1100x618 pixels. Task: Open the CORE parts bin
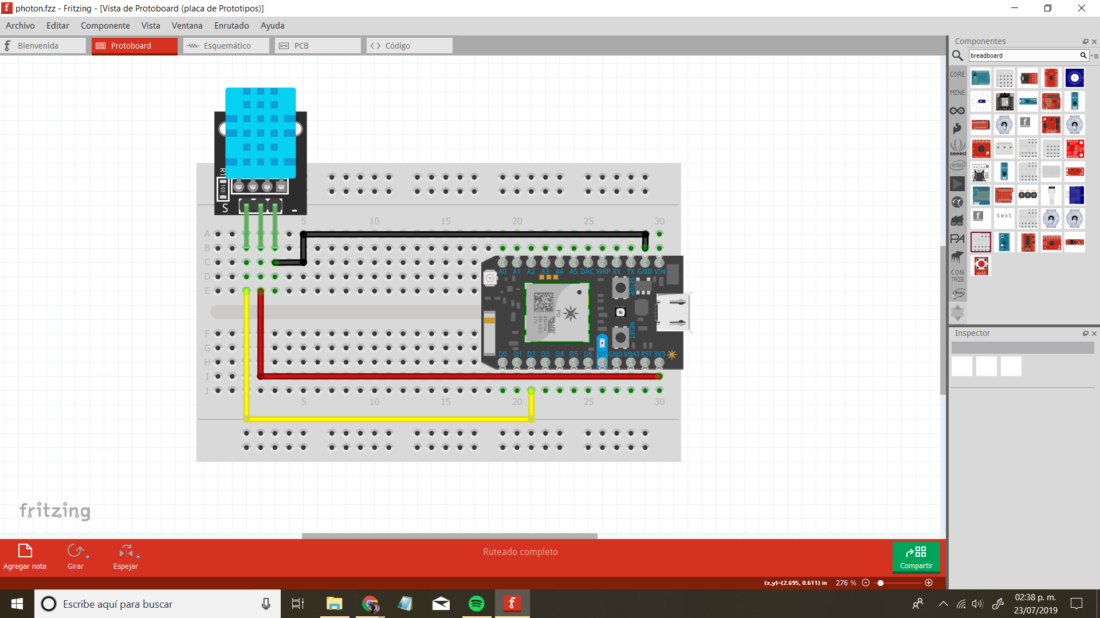[x=957, y=74]
